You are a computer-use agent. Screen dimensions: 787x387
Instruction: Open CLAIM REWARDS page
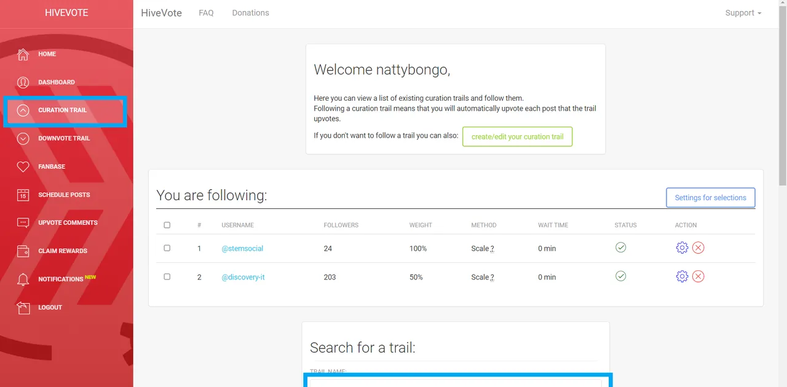pyautogui.click(x=63, y=251)
